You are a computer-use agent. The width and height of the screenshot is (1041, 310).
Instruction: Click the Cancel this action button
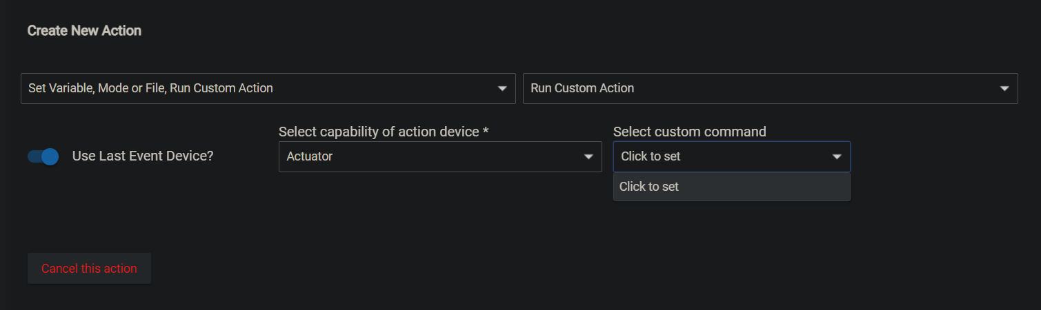pyautogui.click(x=89, y=269)
